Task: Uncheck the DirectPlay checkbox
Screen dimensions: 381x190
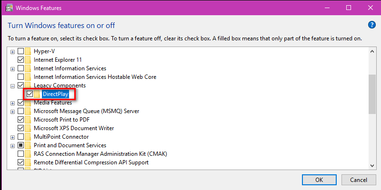Action: [30, 94]
